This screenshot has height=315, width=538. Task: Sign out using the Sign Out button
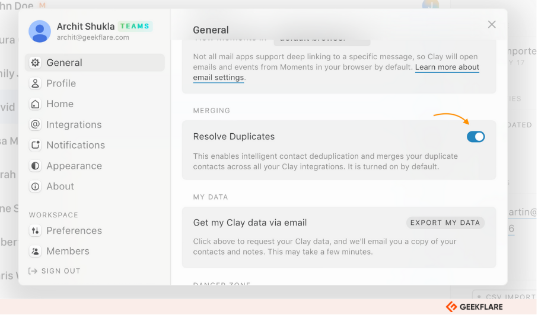pyautogui.click(x=55, y=271)
